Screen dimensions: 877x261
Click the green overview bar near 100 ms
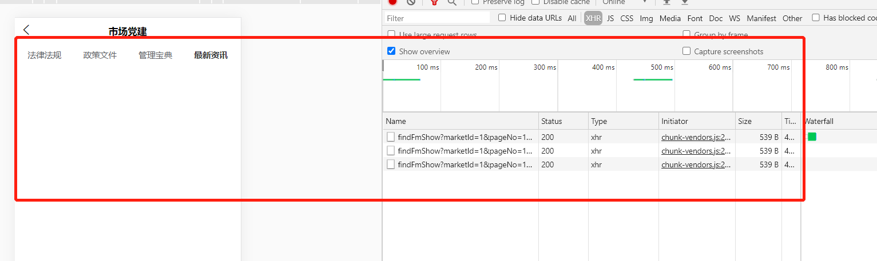pos(402,79)
